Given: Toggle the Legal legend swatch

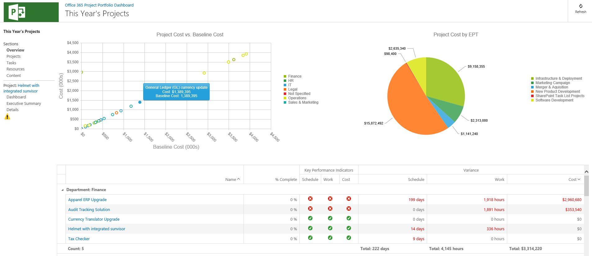Looking at the screenshot, I should pyautogui.click(x=285, y=89).
